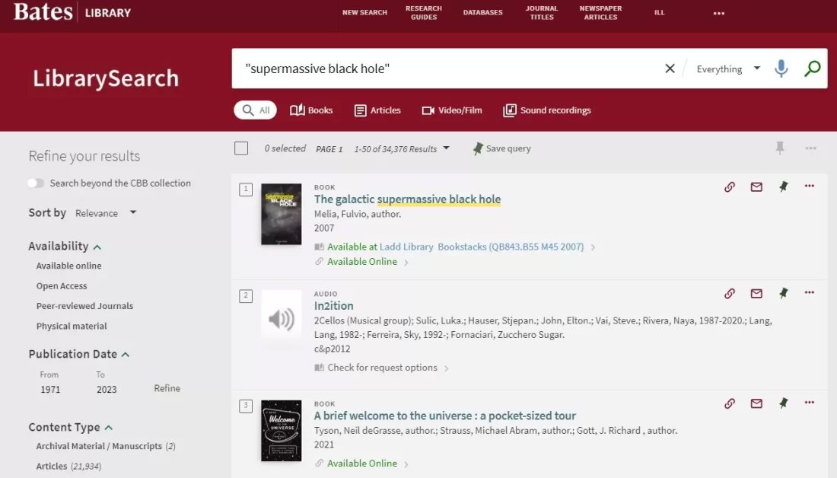Image resolution: width=837 pixels, height=478 pixels.
Task: Check the Peer-reviewed Journals availability filter
Action: [x=84, y=305]
